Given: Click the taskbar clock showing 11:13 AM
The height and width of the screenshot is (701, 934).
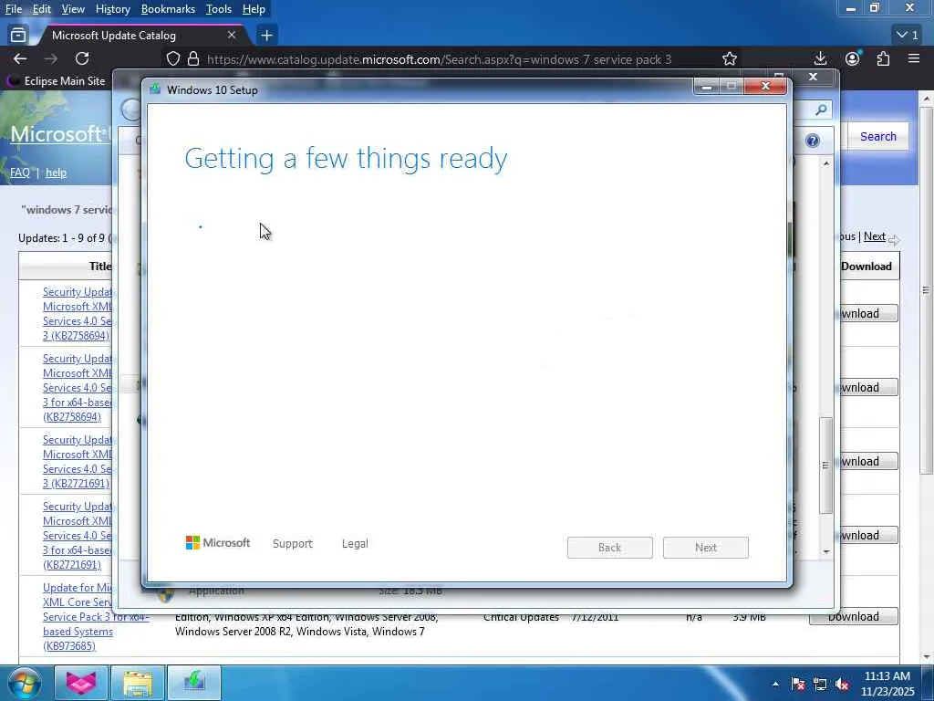Looking at the screenshot, I should click(x=887, y=684).
